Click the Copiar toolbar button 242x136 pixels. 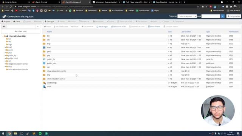(x=27, y=22)
